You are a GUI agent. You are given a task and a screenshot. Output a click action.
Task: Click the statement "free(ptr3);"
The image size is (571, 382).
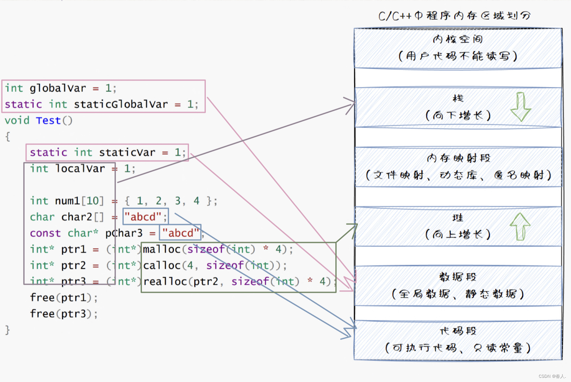[x=64, y=314]
